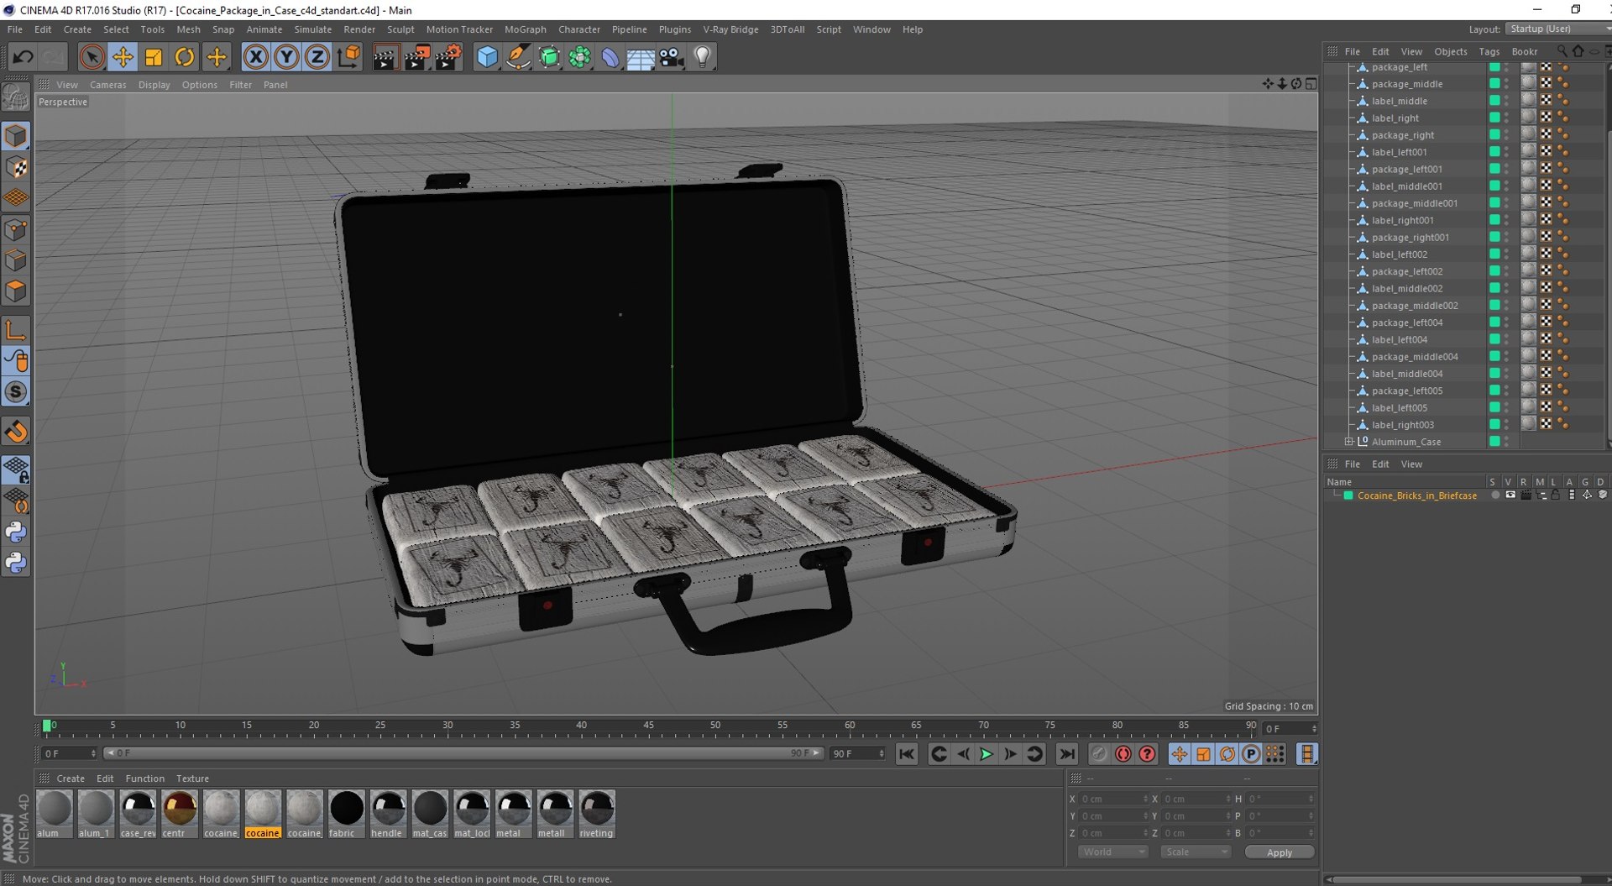The image size is (1612, 886).
Task: Click the Object Manager search icon
Action: tap(1562, 51)
